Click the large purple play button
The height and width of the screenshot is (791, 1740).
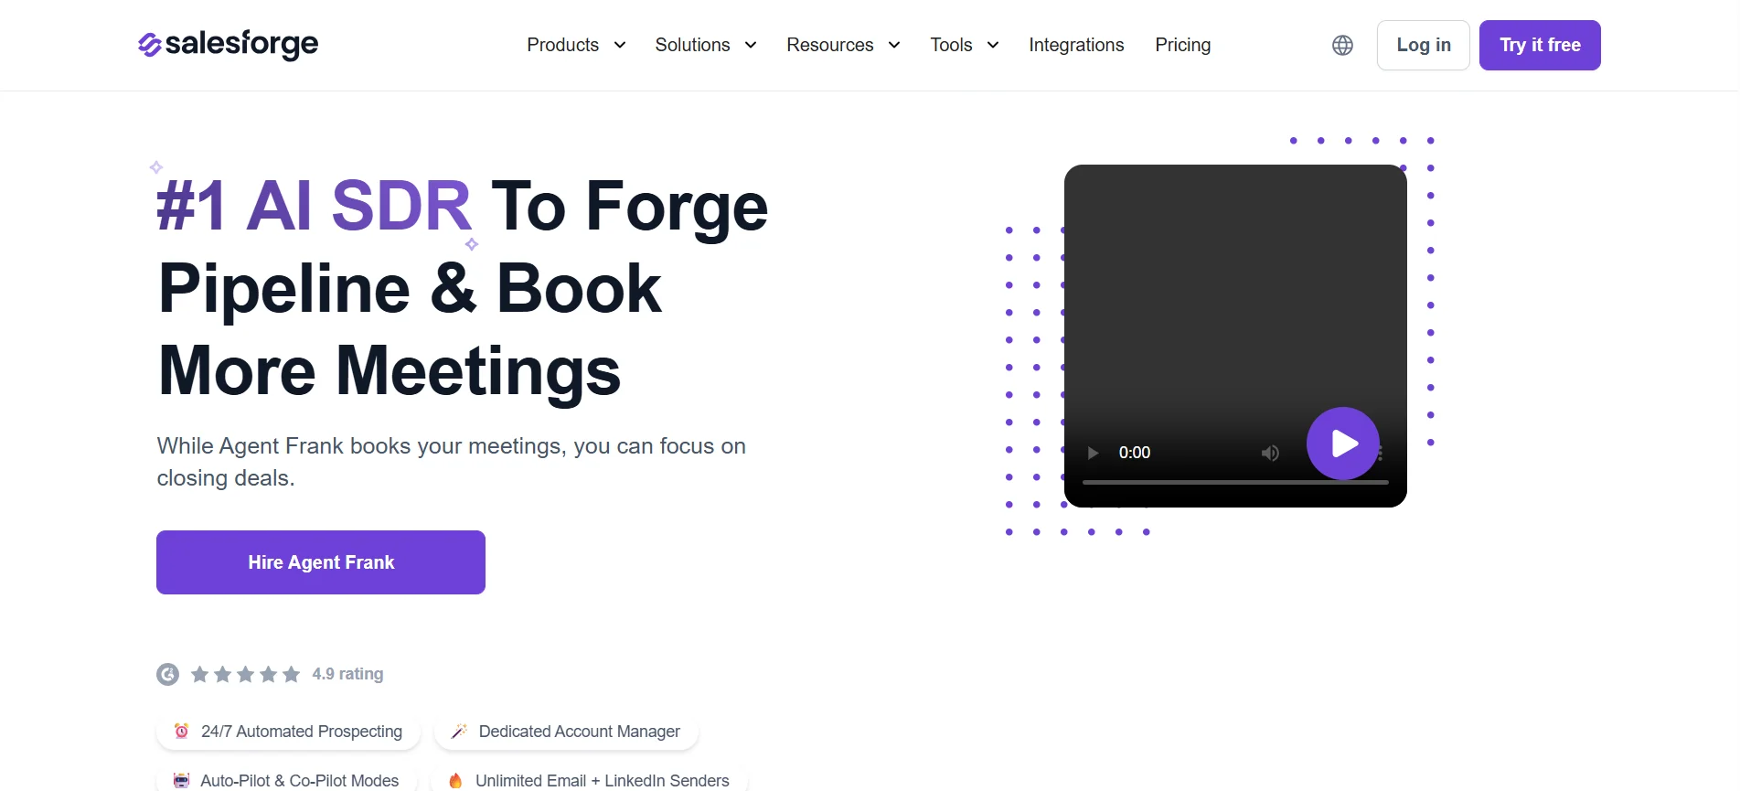1342,444
